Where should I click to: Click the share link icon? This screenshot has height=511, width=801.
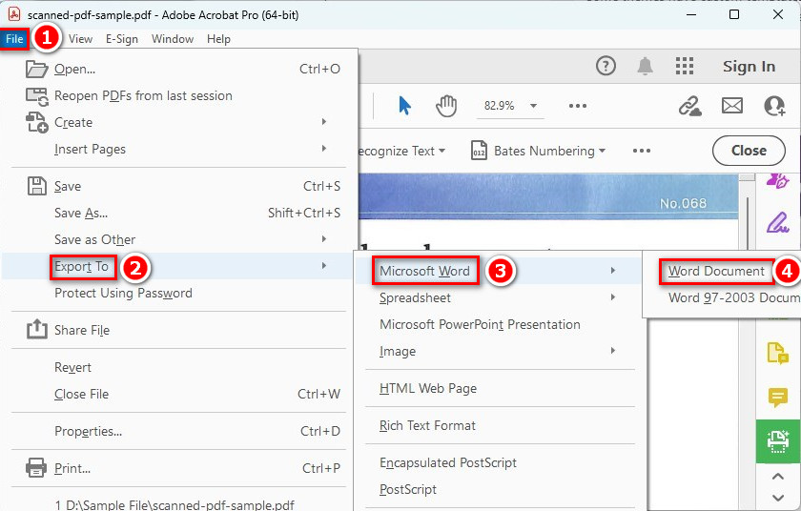click(x=689, y=106)
